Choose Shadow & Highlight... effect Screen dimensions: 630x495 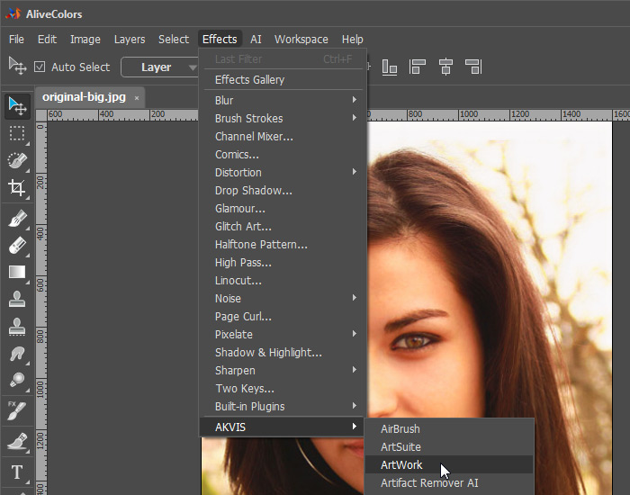[x=283, y=353]
